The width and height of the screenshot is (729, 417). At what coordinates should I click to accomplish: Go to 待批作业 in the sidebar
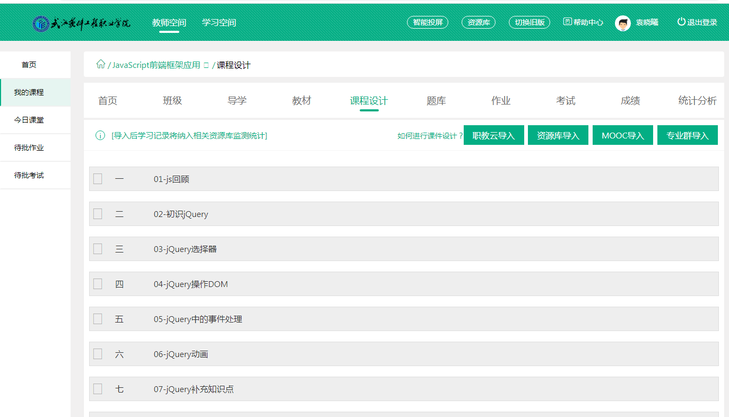(x=29, y=147)
